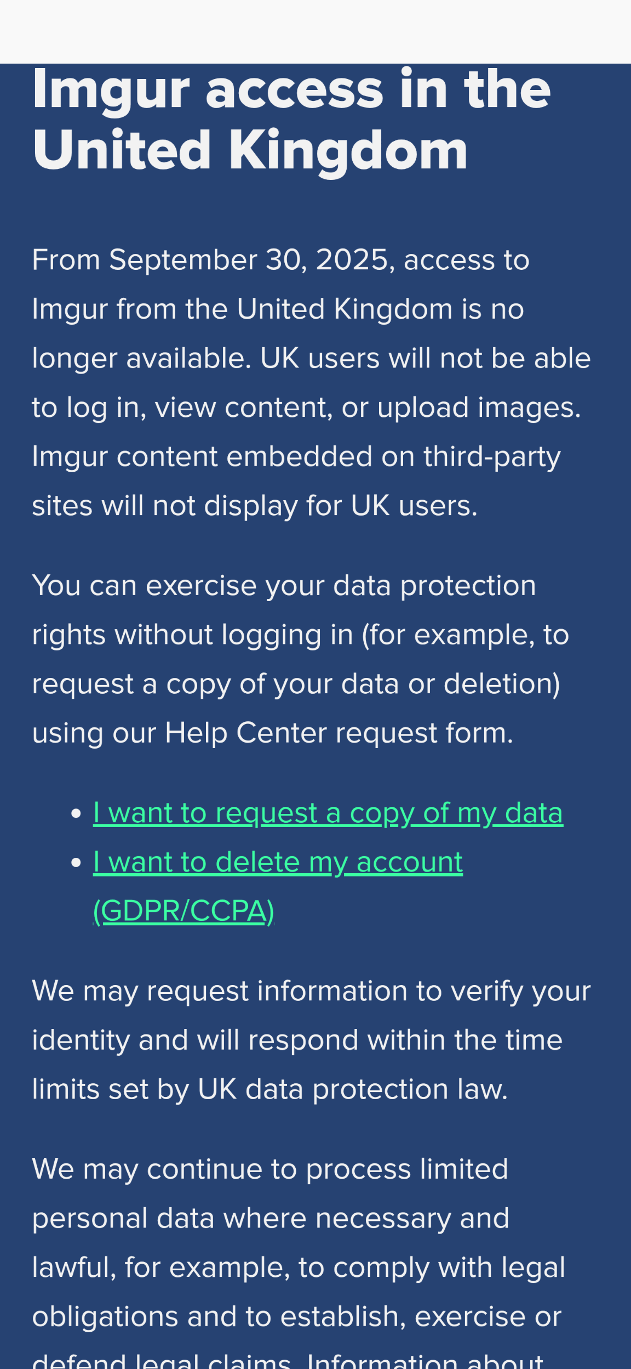
Task: Click 'We may continue to process limited' line
Action: [270, 1169]
